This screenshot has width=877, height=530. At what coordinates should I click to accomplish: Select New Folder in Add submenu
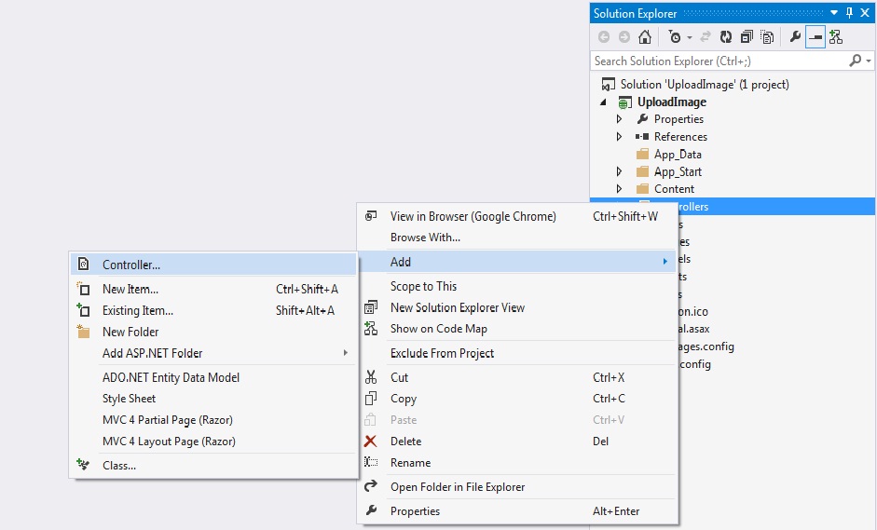pos(213,332)
